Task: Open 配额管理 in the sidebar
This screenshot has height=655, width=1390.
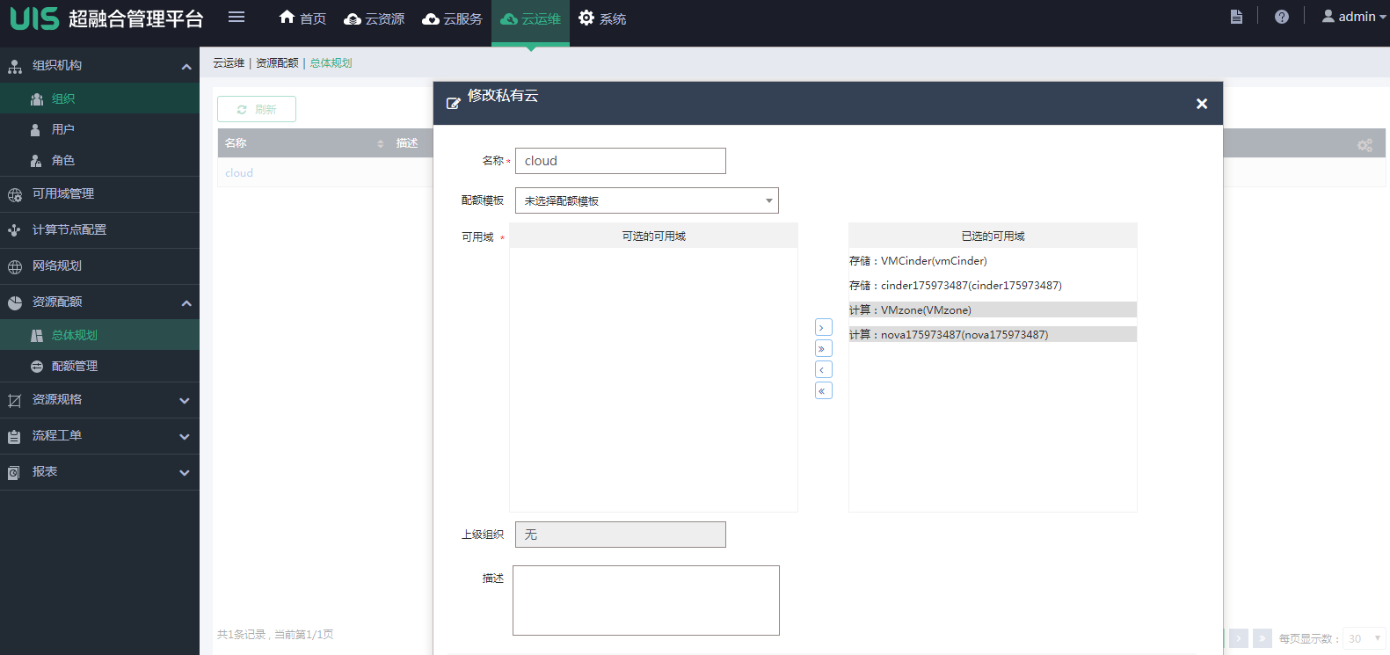Action: point(75,367)
